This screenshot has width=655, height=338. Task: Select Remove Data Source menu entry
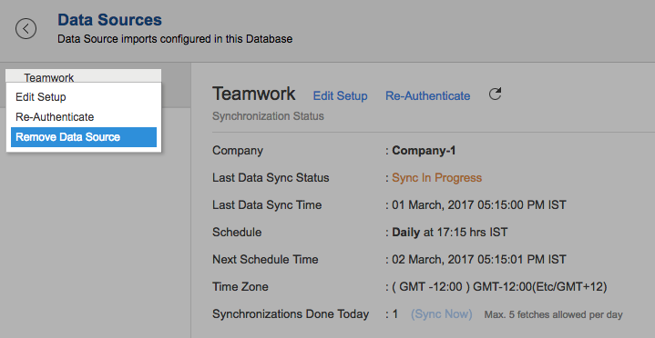pos(84,137)
